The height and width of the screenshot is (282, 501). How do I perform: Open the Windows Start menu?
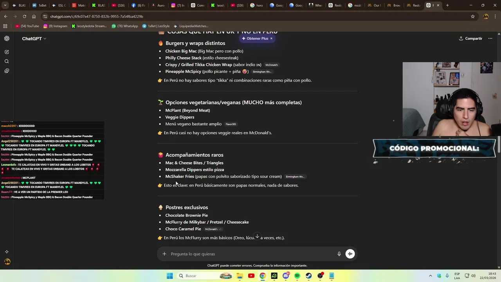tap(169, 276)
